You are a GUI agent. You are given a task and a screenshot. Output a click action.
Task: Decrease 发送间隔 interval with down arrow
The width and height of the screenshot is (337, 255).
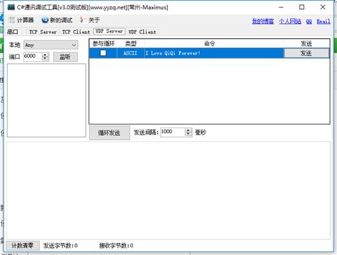(x=189, y=134)
